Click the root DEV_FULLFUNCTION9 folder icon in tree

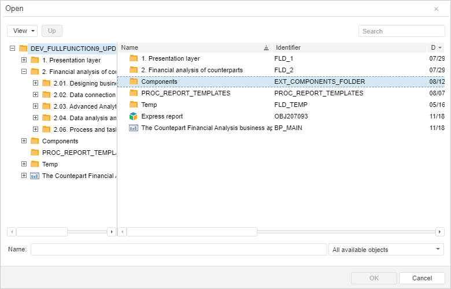23,49
